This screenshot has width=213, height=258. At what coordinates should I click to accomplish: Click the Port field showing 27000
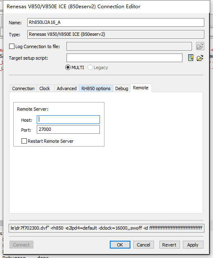(68, 129)
